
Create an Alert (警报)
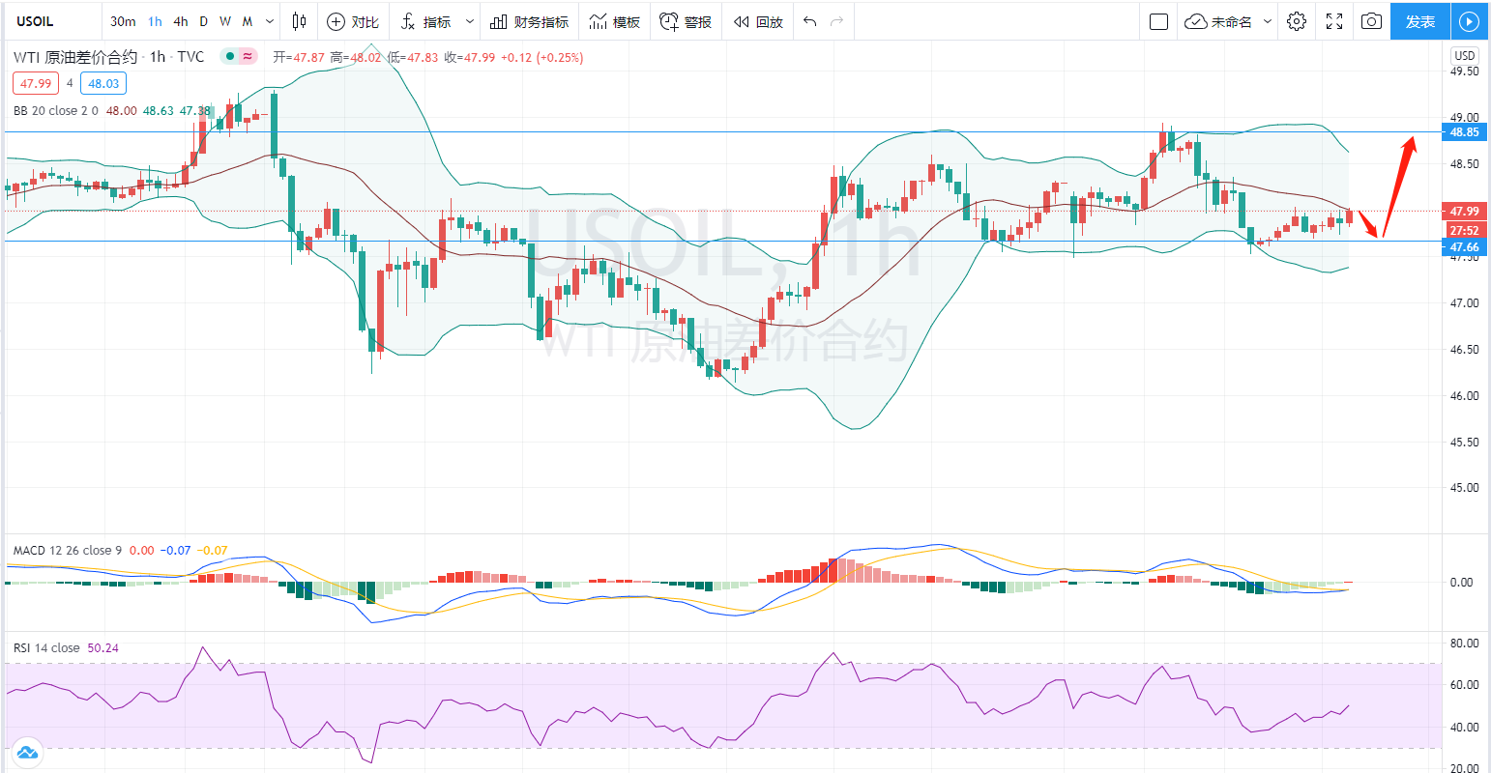[687, 21]
